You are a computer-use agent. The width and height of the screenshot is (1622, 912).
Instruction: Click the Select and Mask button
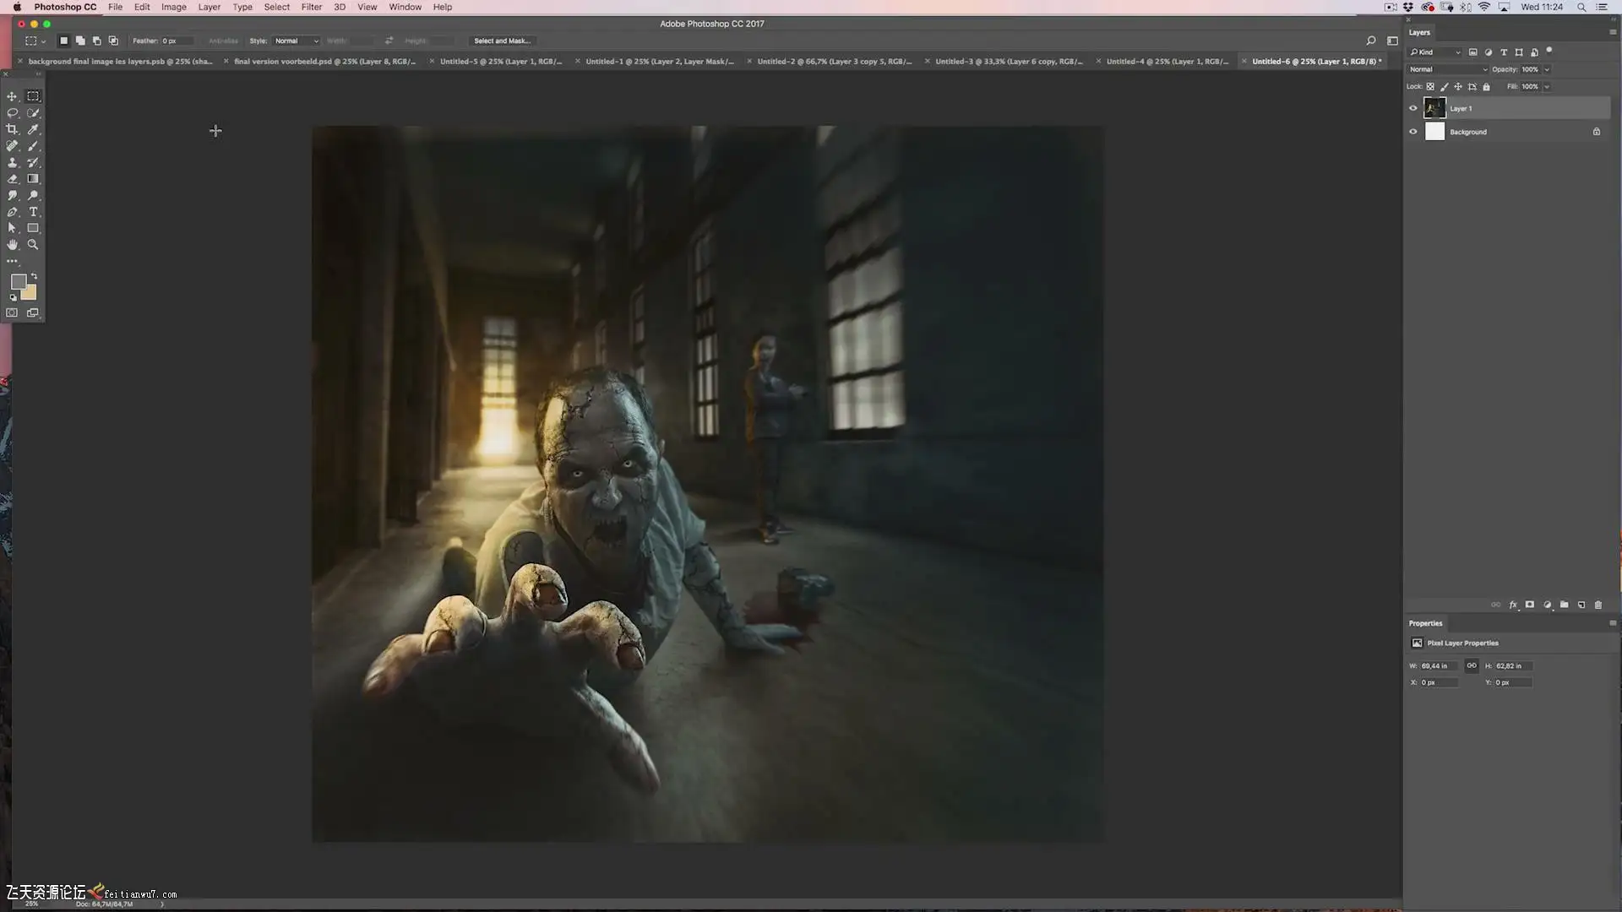502,41
